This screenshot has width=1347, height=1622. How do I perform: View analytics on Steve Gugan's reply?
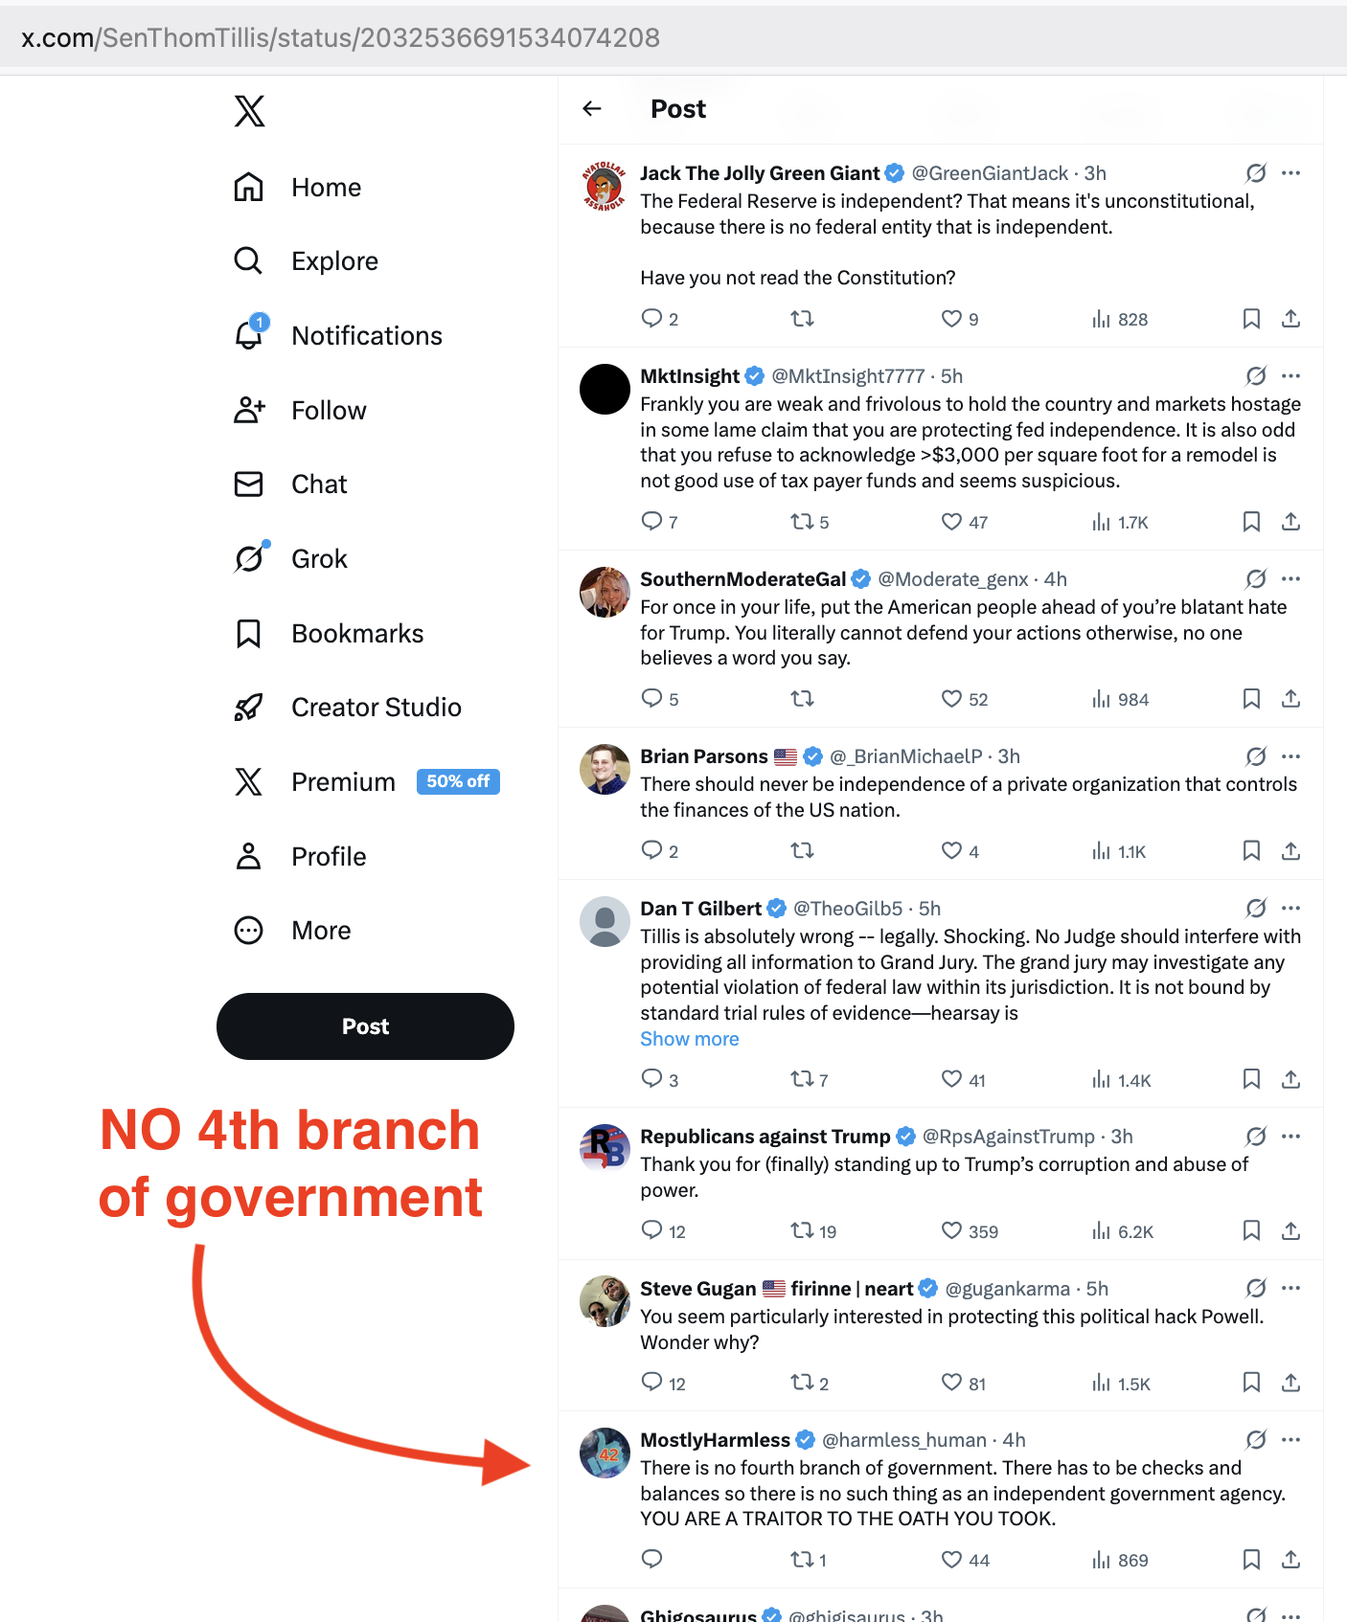click(1121, 1384)
